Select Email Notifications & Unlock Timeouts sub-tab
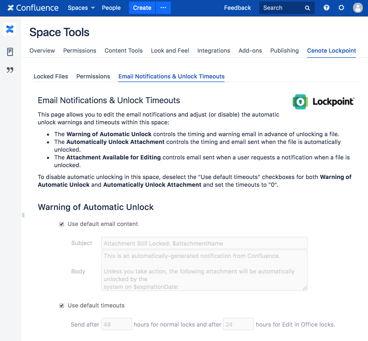 171,76
